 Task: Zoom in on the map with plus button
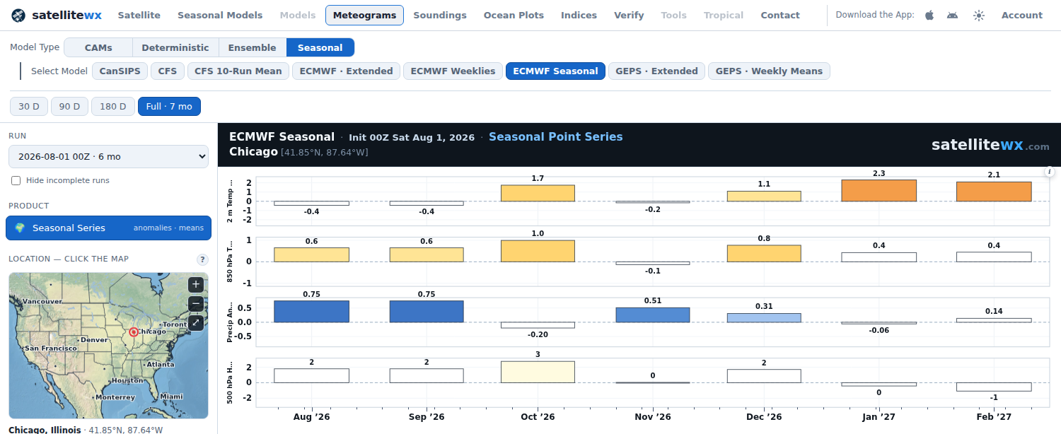tap(196, 285)
